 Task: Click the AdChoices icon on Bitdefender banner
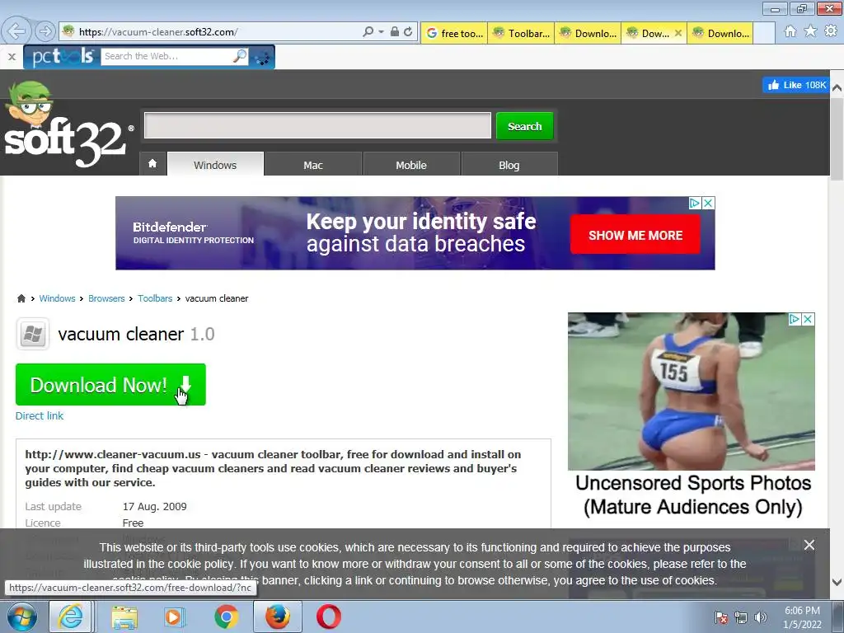click(694, 203)
